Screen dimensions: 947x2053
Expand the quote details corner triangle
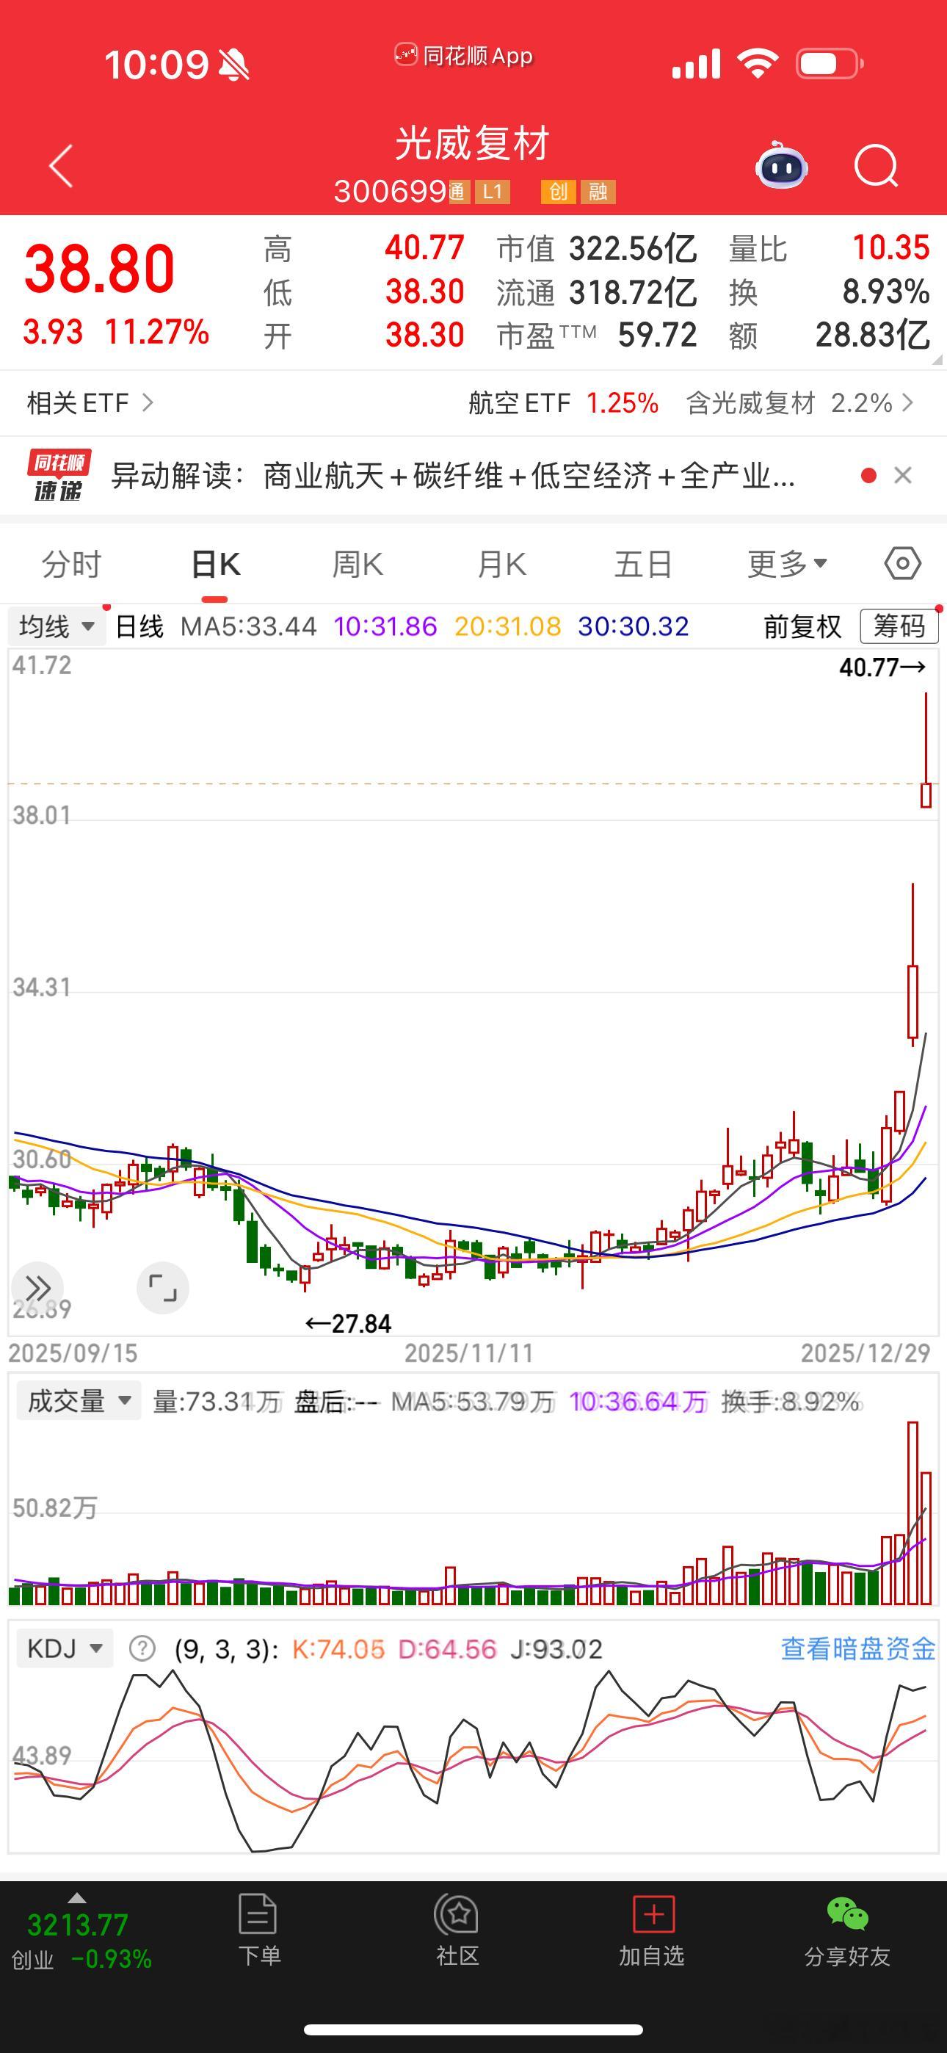(937, 360)
